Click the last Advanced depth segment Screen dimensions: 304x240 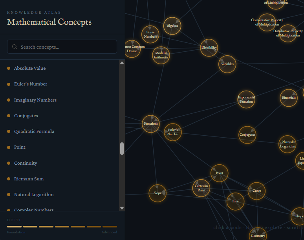(110, 227)
